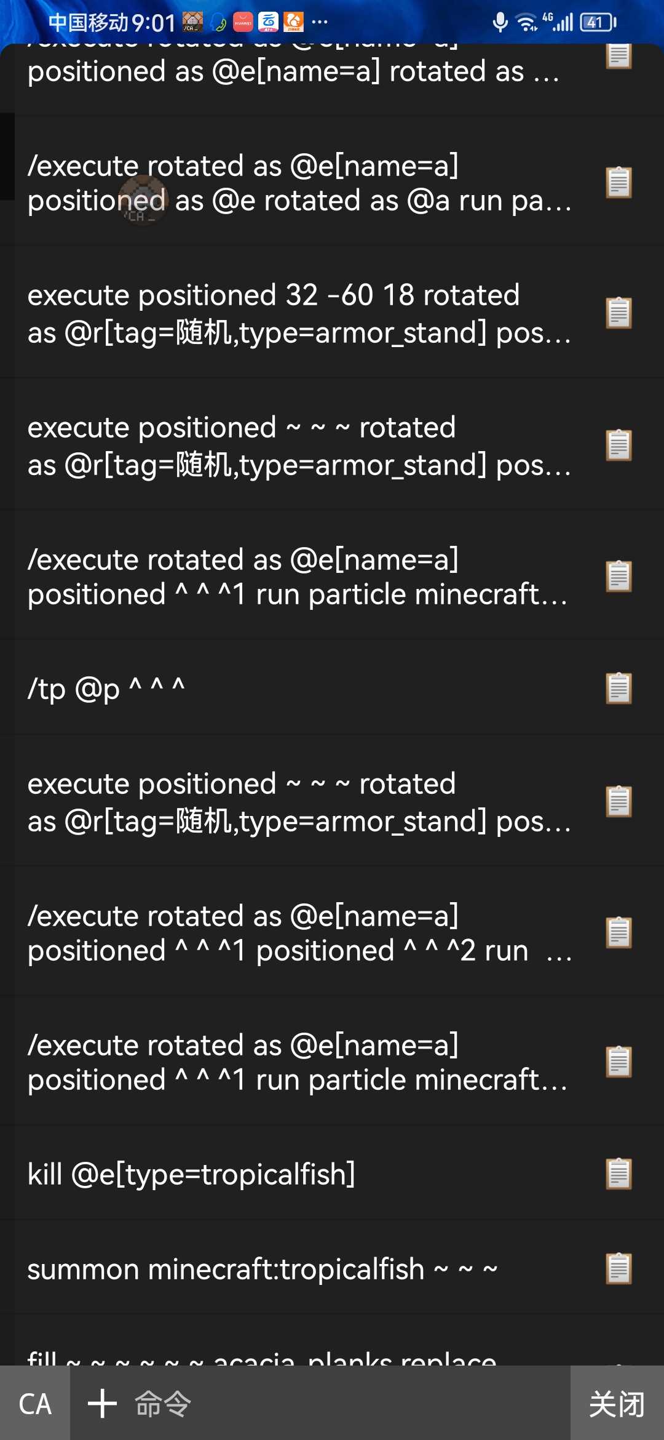The width and height of the screenshot is (664, 1440).
Task: Copy the top partially visible 'positioned as @e[name=a]' command
Action: point(619,57)
